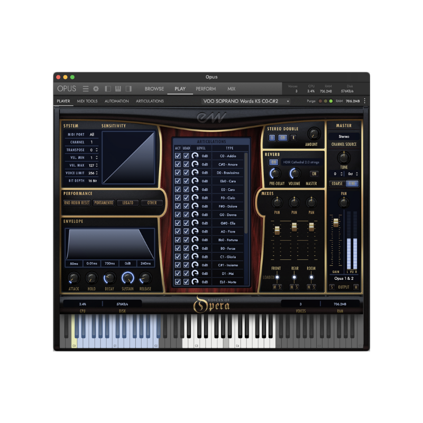The image size is (423, 423).
Task: Open Opus settings gear
Action: (x=96, y=89)
